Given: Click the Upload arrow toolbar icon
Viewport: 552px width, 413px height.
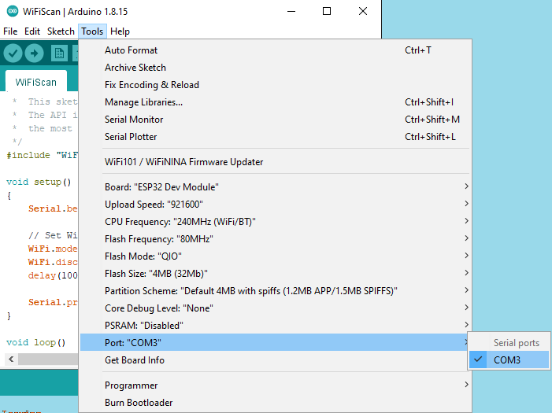Looking at the screenshot, I should click(x=34, y=53).
